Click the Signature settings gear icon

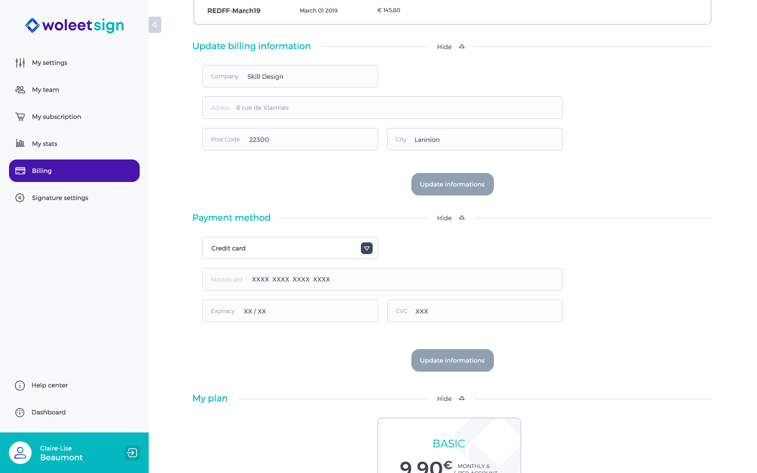20,198
